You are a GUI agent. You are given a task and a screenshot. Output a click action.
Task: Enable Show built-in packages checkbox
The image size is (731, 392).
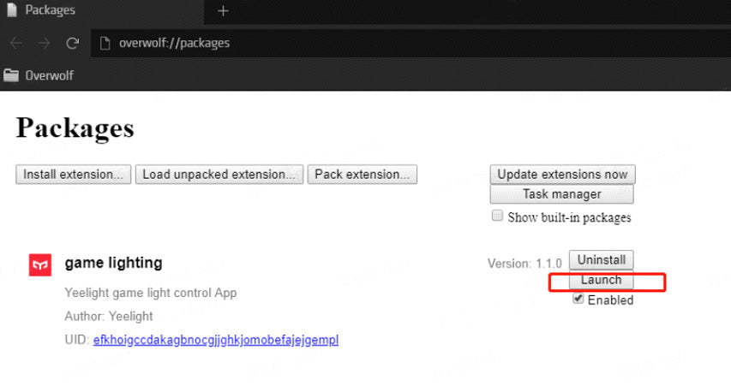[x=497, y=217]
